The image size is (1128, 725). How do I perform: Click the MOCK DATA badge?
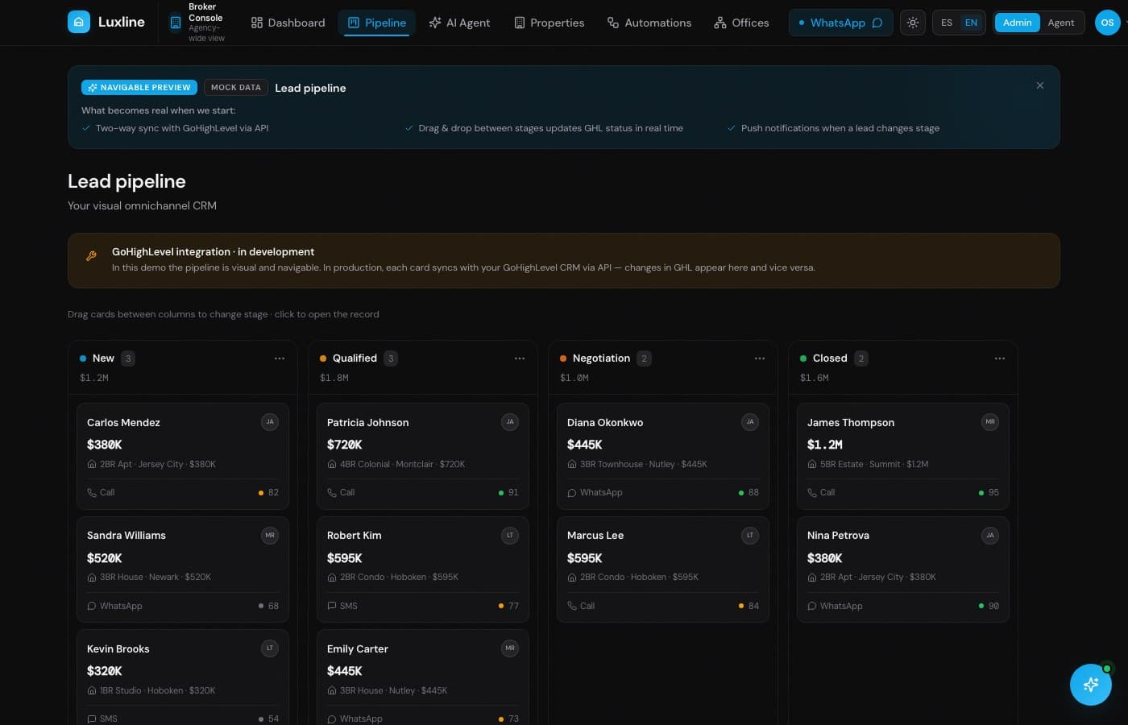[236, 87]
